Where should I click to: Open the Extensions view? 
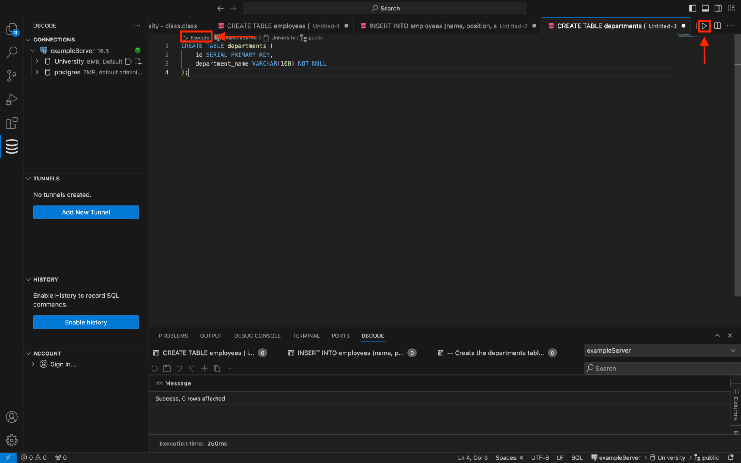pyautogui.click(x=11, y=123)
